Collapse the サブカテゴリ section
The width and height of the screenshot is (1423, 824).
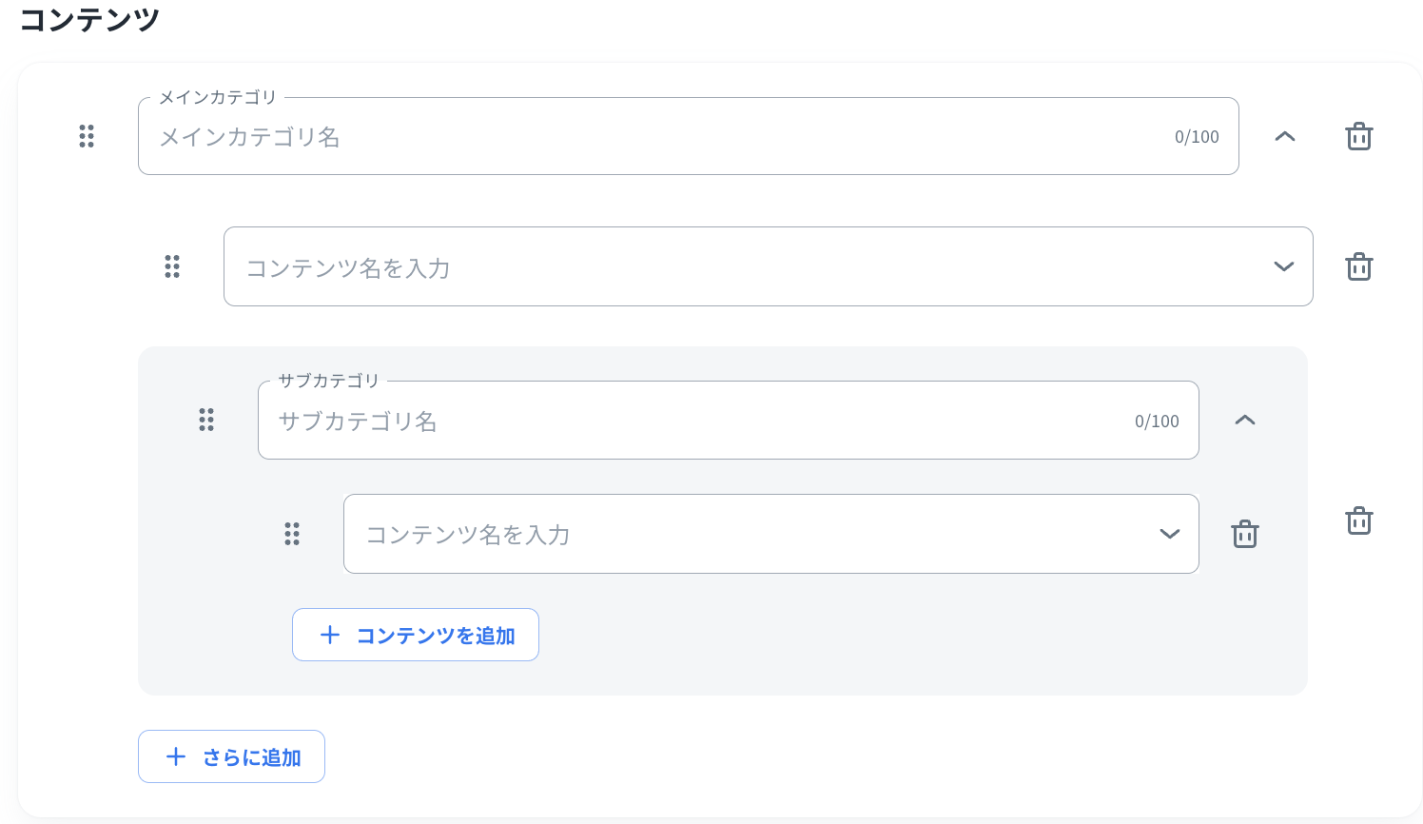click(1244, 420)
